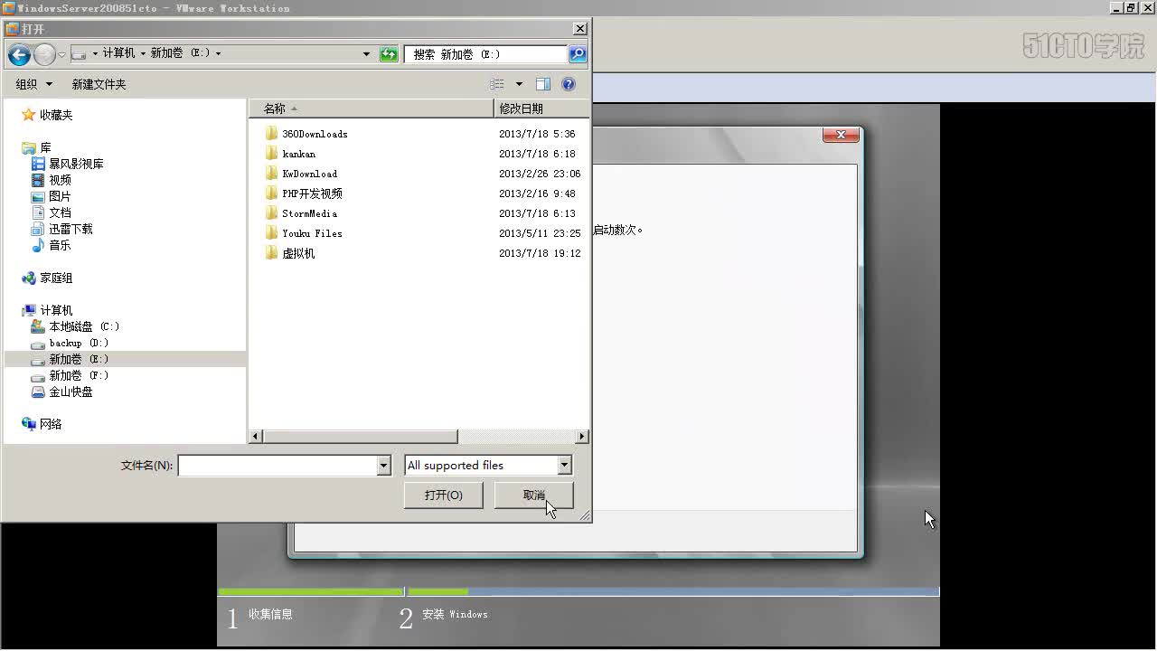Click 新加卷 (E:) in the address breadcrumb
The height and width of the screenshot is (651, 1157).
coord(180,53)
